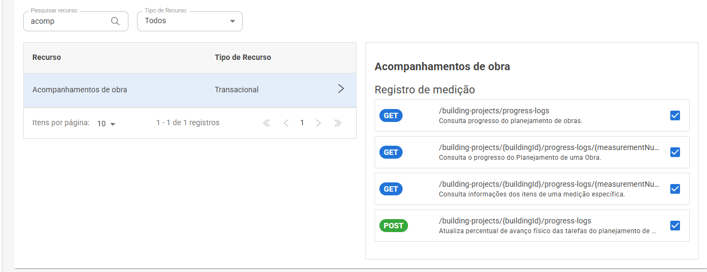Sort by the Tipo de Recurso header
This screenshot has height=272, width=707.
click(243, 57)
